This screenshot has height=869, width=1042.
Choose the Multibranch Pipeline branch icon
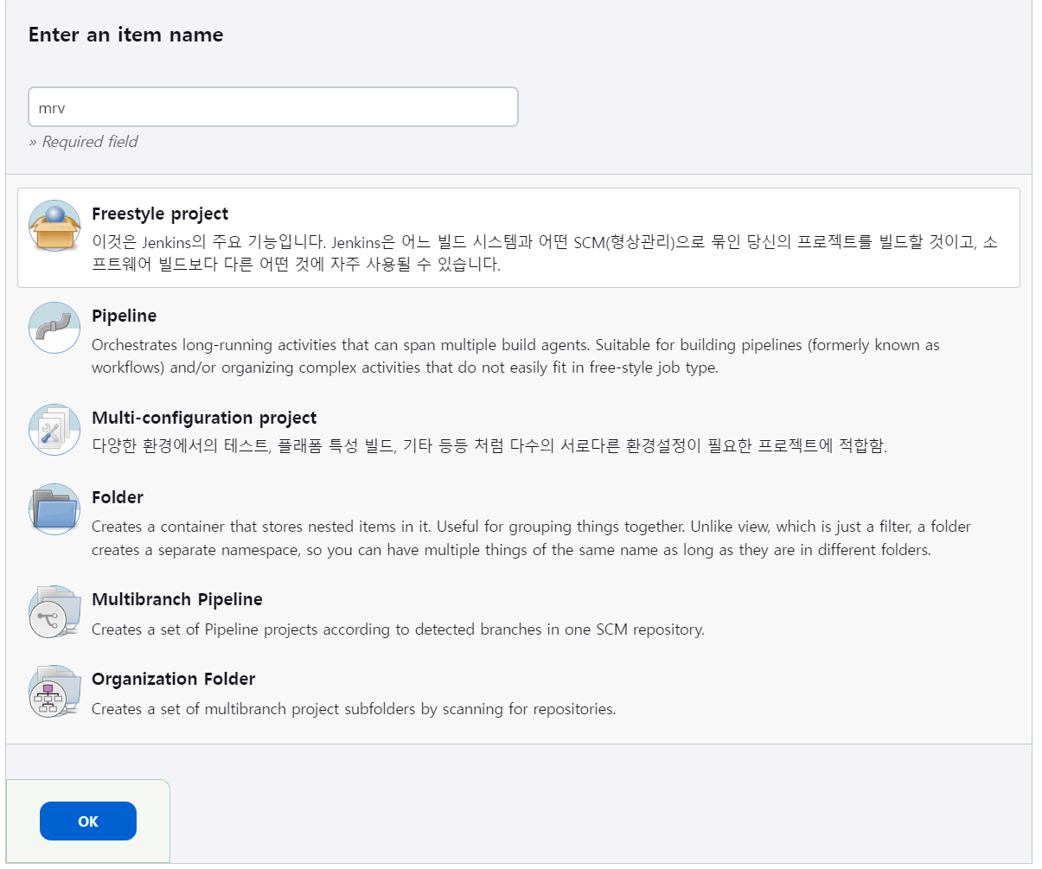[54, 611]
